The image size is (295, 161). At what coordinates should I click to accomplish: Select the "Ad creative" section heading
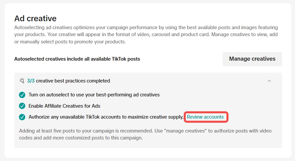coord(35,18)
